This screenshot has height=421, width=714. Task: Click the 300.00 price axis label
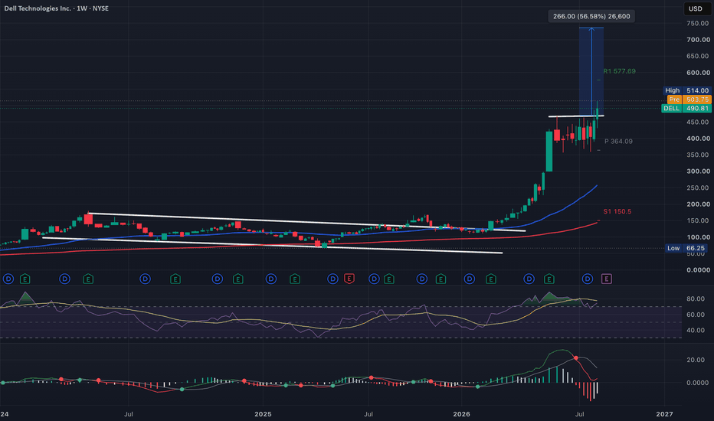pyautogui.click(x=698, y=171)
